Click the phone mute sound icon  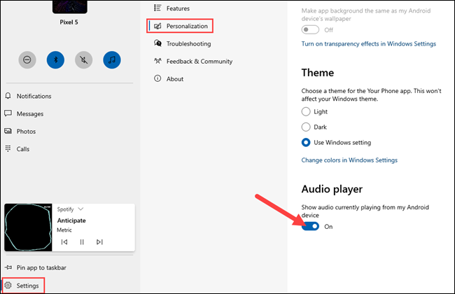point(83,60)
